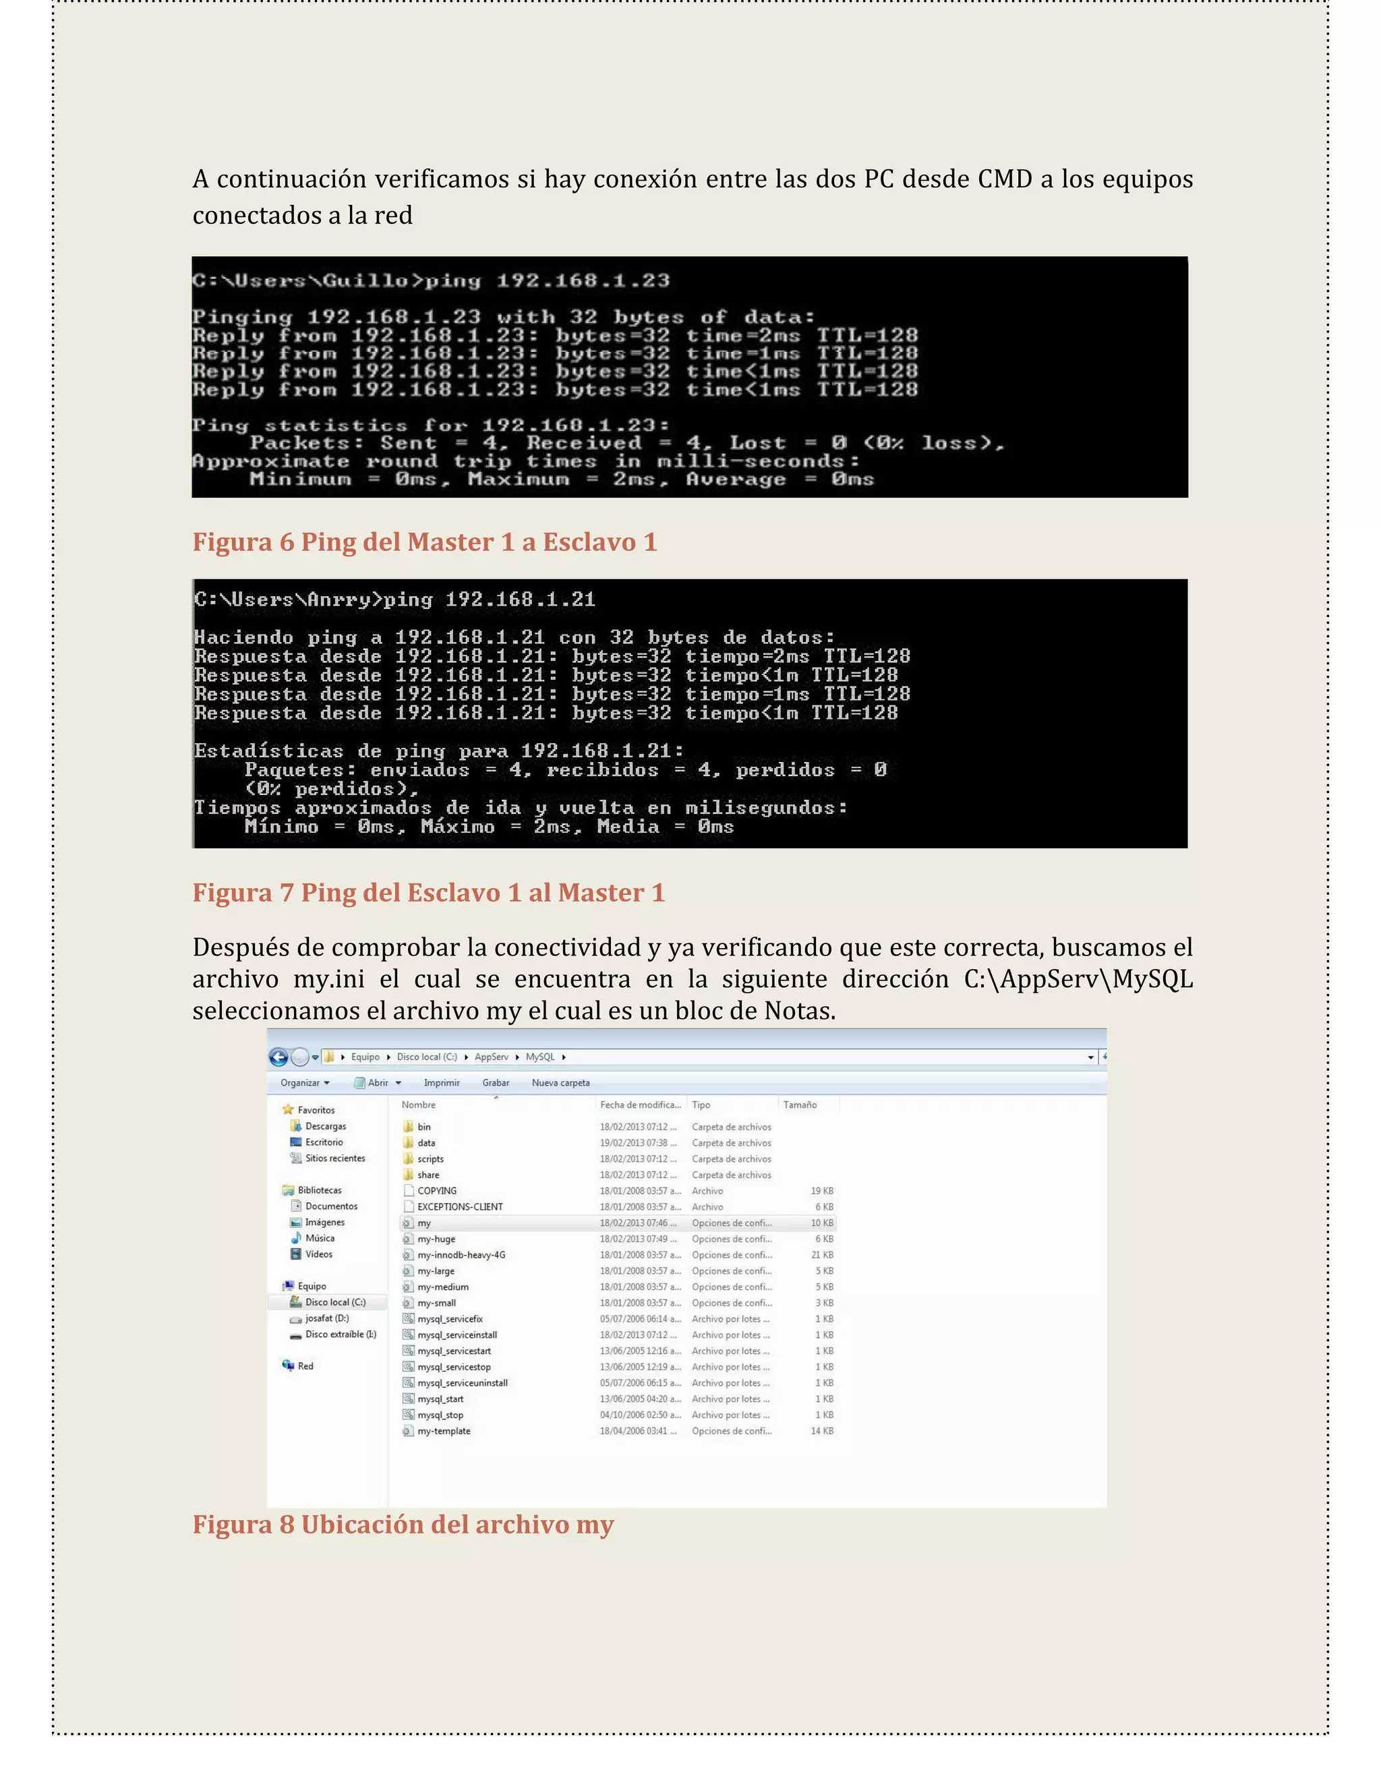Select Equipo in the address breadcrumb

pyautogui.click(x=365, y=1057)
